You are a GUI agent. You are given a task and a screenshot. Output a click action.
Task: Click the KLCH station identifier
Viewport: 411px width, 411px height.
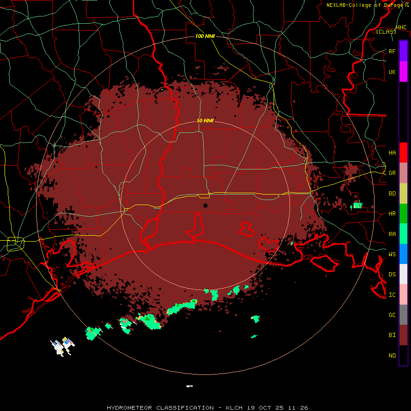[x=235, y=408]
